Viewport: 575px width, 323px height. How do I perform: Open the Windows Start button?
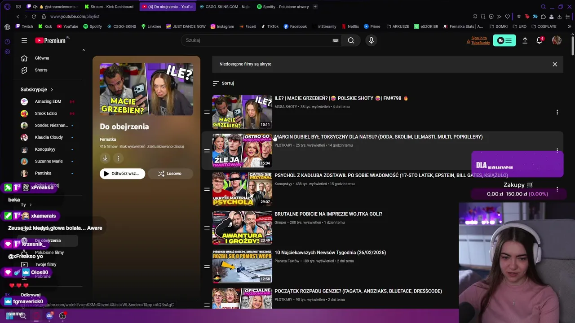coord(9,316)
